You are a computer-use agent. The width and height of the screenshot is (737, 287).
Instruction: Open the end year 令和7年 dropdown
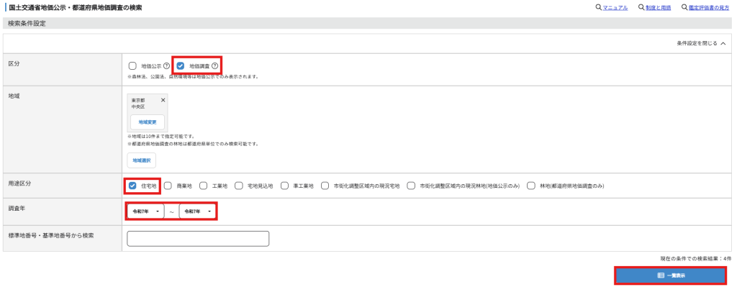pyautogui.click(x=197, y=211)
